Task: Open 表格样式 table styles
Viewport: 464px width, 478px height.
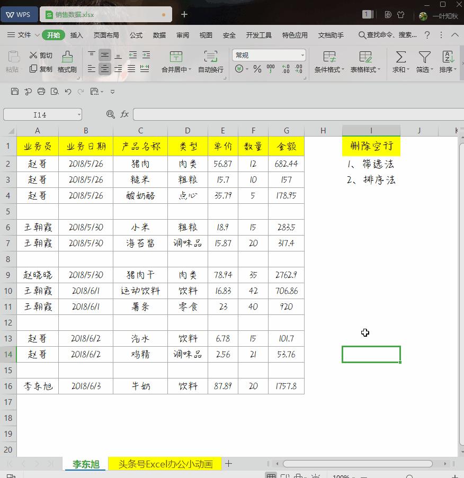Action: tap(365, 62)
